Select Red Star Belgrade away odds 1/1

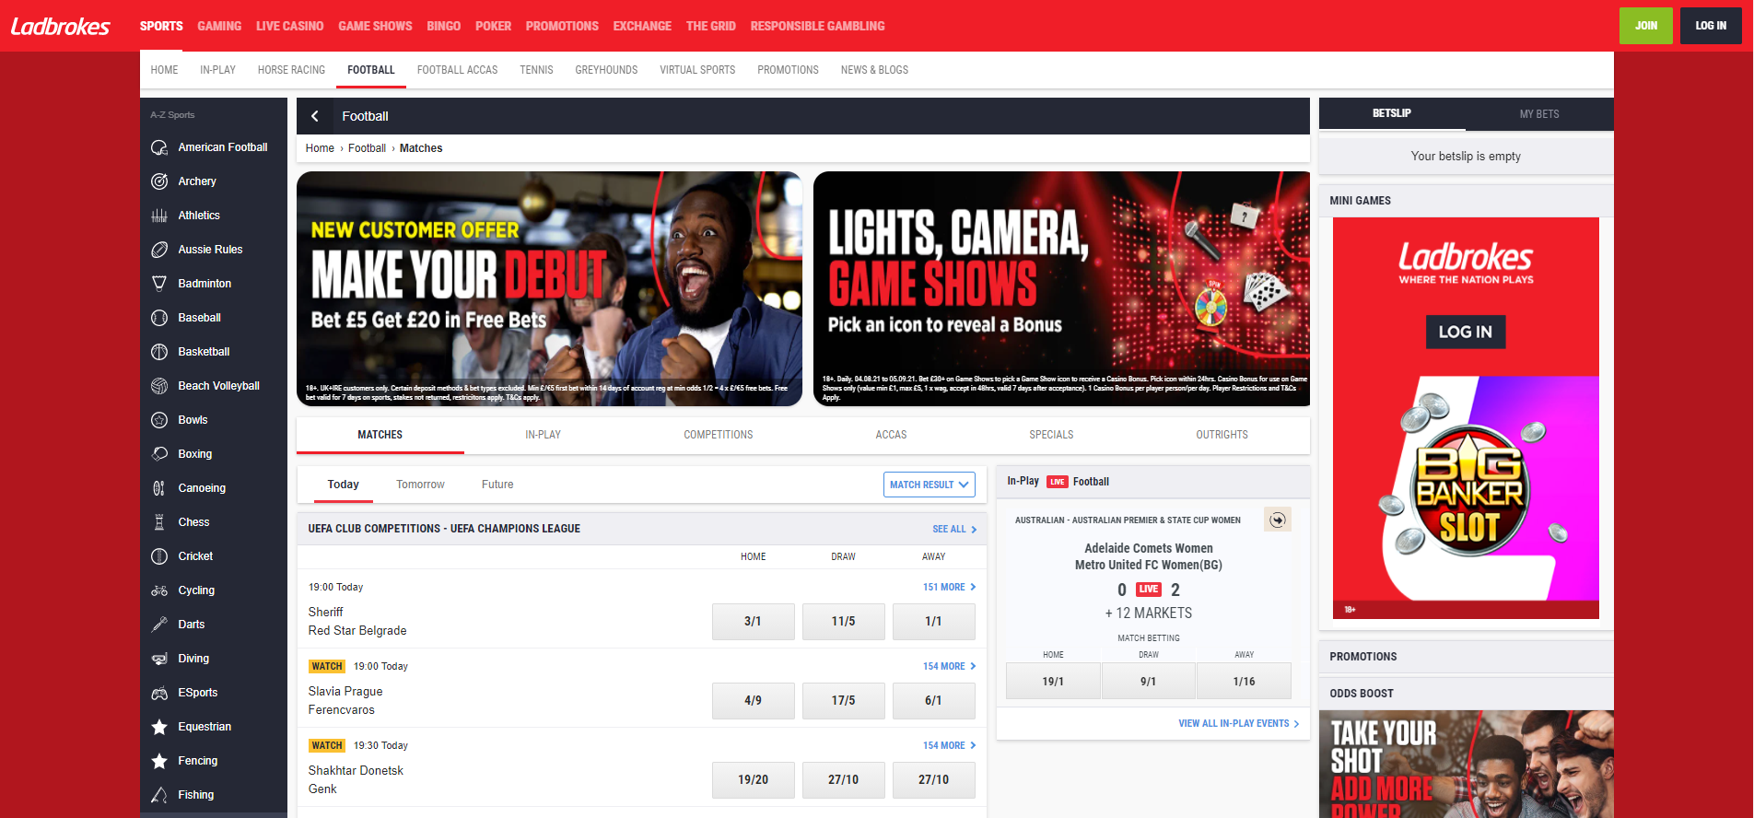933,622
